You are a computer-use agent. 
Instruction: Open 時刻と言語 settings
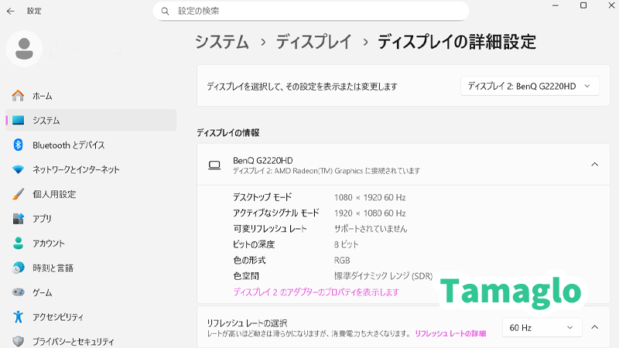(x=53, y=268)
